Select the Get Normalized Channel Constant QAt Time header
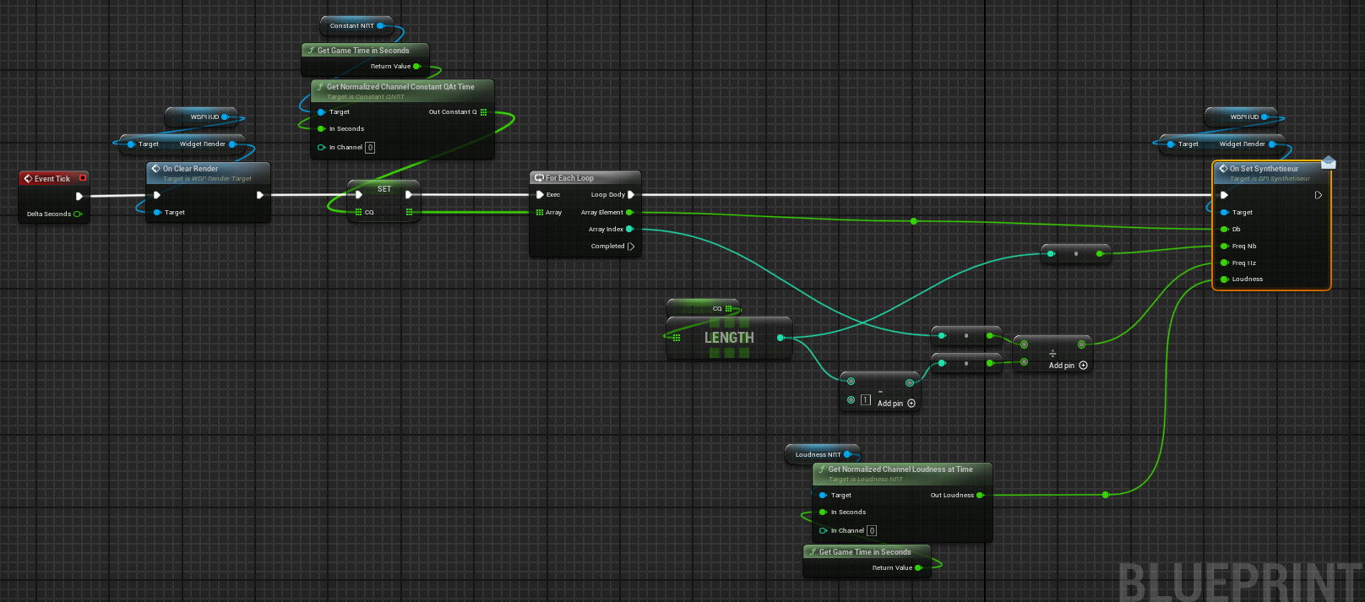Viewport: 1365px width, 602px height. tap(402, 90)
